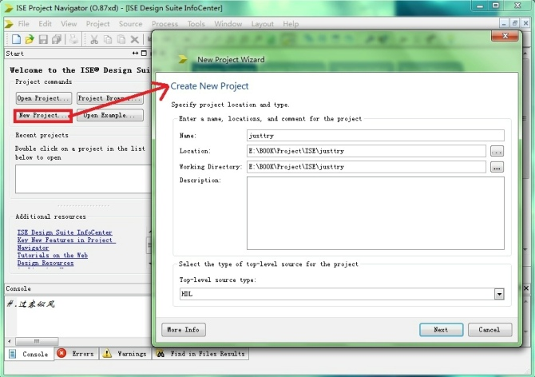The height and width of the screenshot is (377, 535).
Task: Restore the inner InfoCenter document window
Action: pyautogui.click(x=514, y=23)
